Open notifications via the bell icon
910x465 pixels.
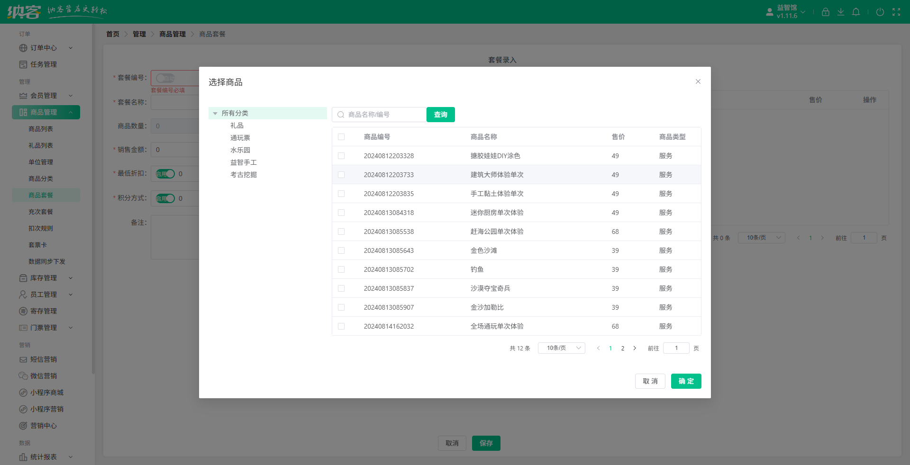tap(856, 12)
